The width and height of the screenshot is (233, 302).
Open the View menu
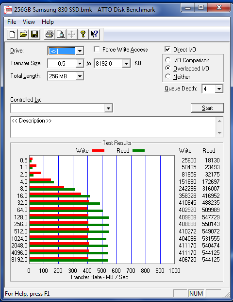coord(29,22)
